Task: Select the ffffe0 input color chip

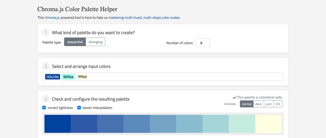Action: coord(82,77)
